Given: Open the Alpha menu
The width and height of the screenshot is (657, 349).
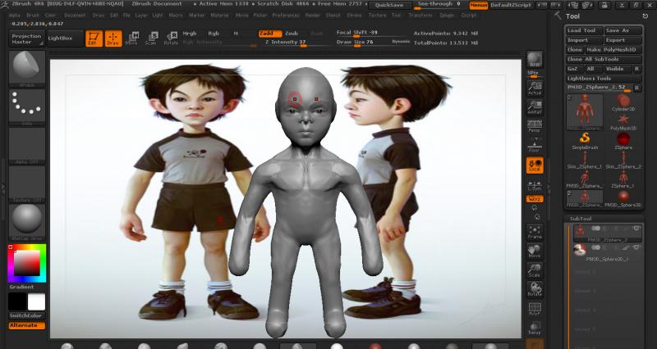Looking at the screenshot, I should pos(14,15).
